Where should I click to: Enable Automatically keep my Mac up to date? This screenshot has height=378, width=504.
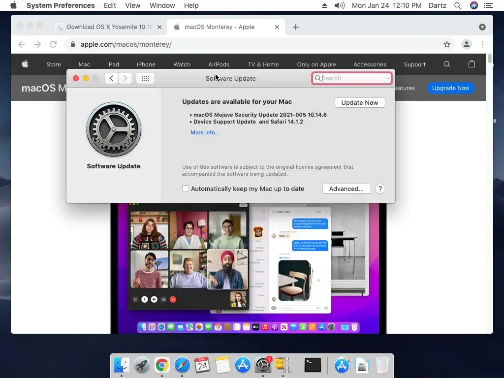click(x=186, y=189)
